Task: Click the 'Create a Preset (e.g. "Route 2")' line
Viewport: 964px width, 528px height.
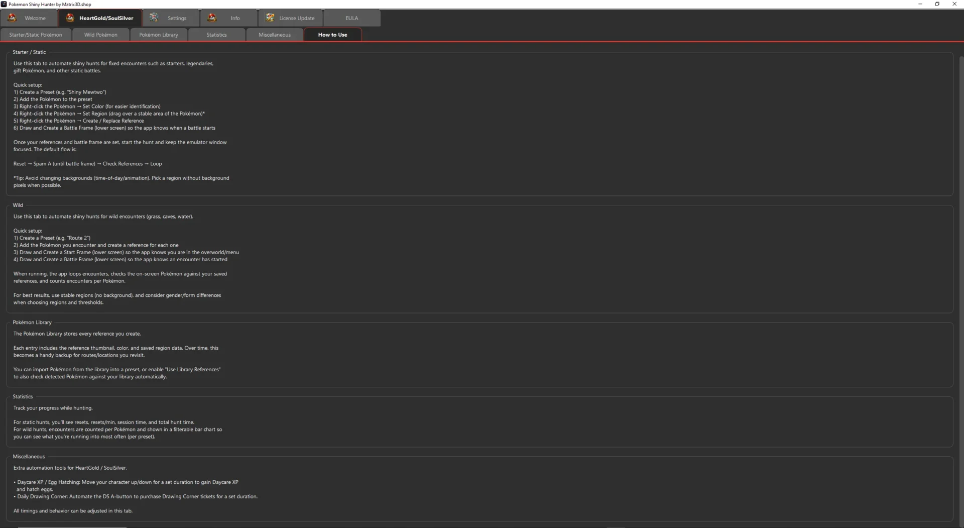Action: pos(52,238)
